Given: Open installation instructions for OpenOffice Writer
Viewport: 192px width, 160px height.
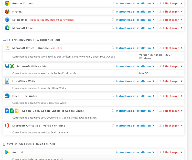Looking at the screenshot, I should point(135,96).
